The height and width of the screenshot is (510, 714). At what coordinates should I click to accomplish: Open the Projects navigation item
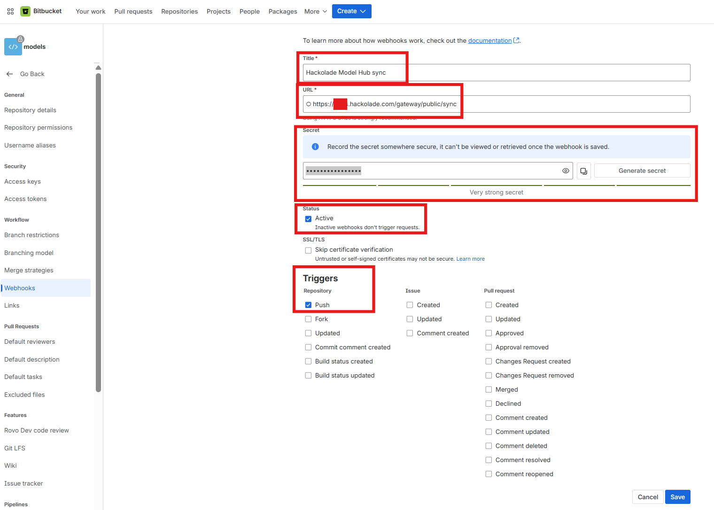tap(218, 11)
